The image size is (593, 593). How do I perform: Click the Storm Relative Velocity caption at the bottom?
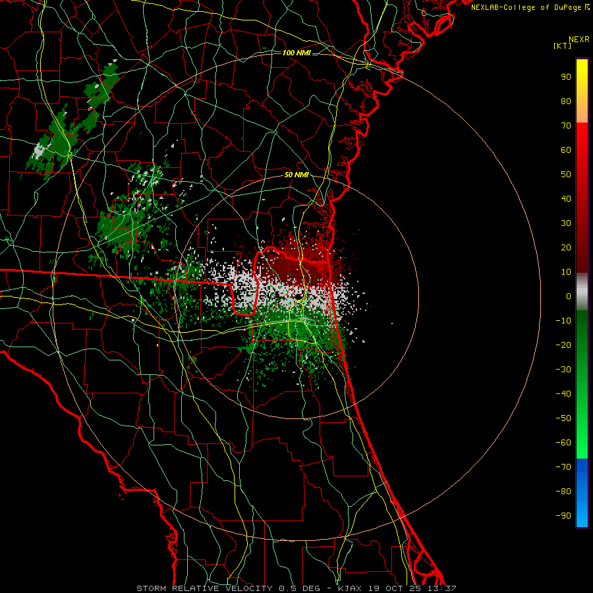click(x=296, y=588)
